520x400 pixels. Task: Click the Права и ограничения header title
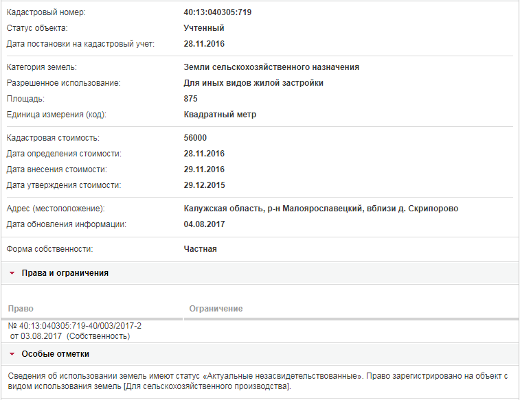[x=65, y=273]
